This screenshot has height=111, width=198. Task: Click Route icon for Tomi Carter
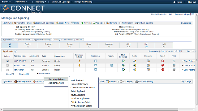pyautogui.click(x=135, y=70)
